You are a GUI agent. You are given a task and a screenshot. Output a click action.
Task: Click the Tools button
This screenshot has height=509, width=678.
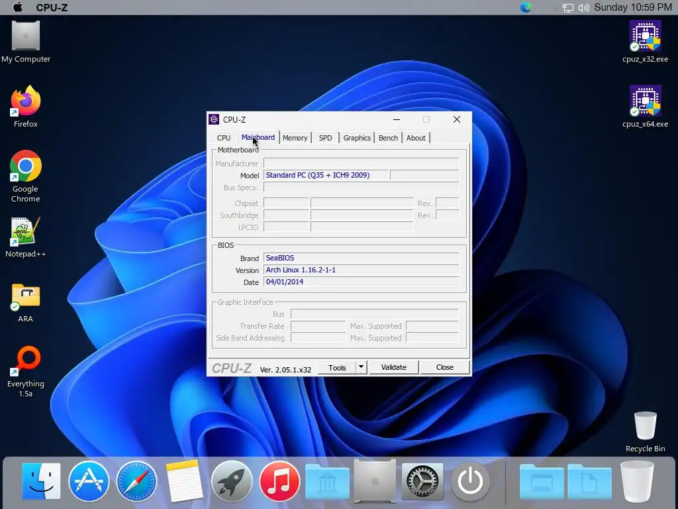[337, 367]
